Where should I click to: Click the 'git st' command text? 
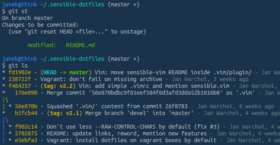click(18, 11)
